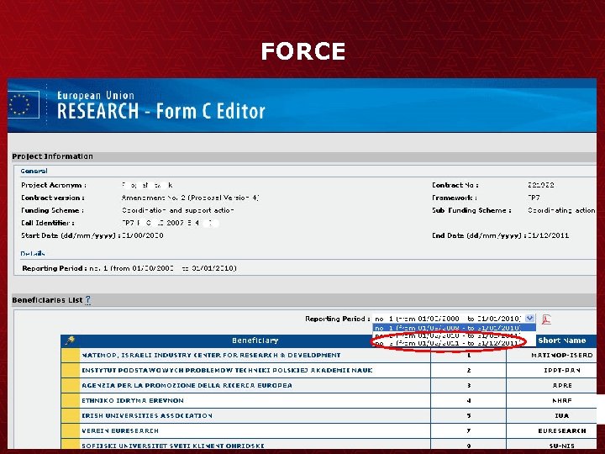Click the NHRF short name cell
This screenshot has width=605, height=454.
coord(562,401)
